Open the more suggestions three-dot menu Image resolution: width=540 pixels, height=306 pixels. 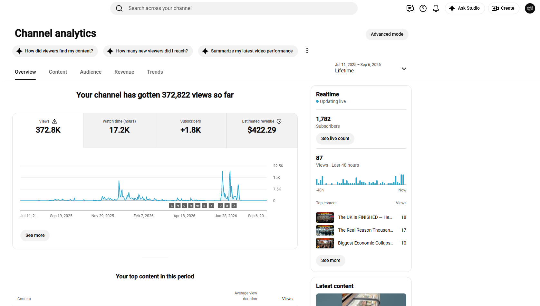coord(307,51)
